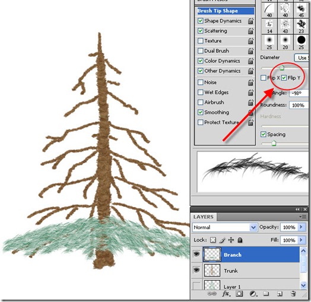Delete layer with trash icon

(293, 294)
